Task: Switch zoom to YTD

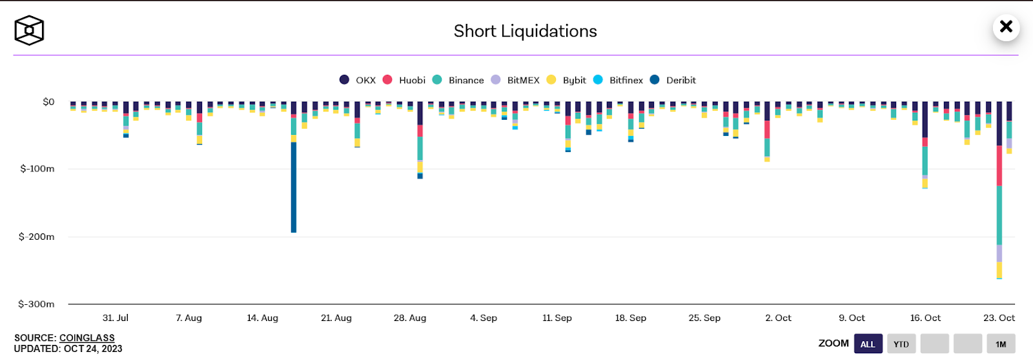Action: coord(901,344)
